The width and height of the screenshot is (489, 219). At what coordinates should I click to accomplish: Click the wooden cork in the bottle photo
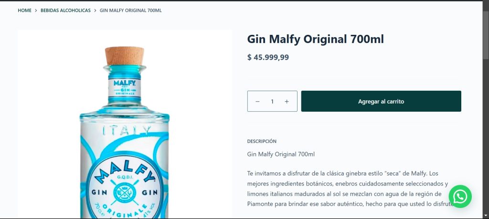pyautogui.click(x=125, y=56)
